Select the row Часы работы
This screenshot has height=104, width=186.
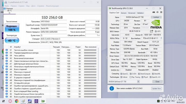pyautogui.click(x=51, y=55)
